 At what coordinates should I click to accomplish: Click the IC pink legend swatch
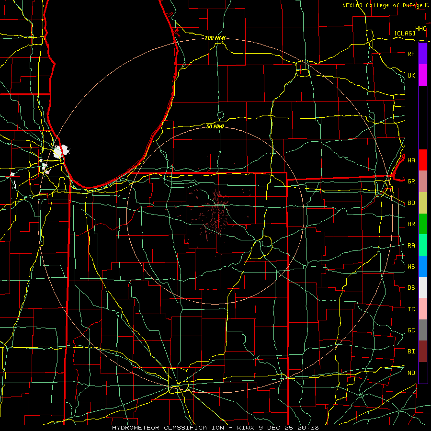pyautogui.click(x=423, y=309)
